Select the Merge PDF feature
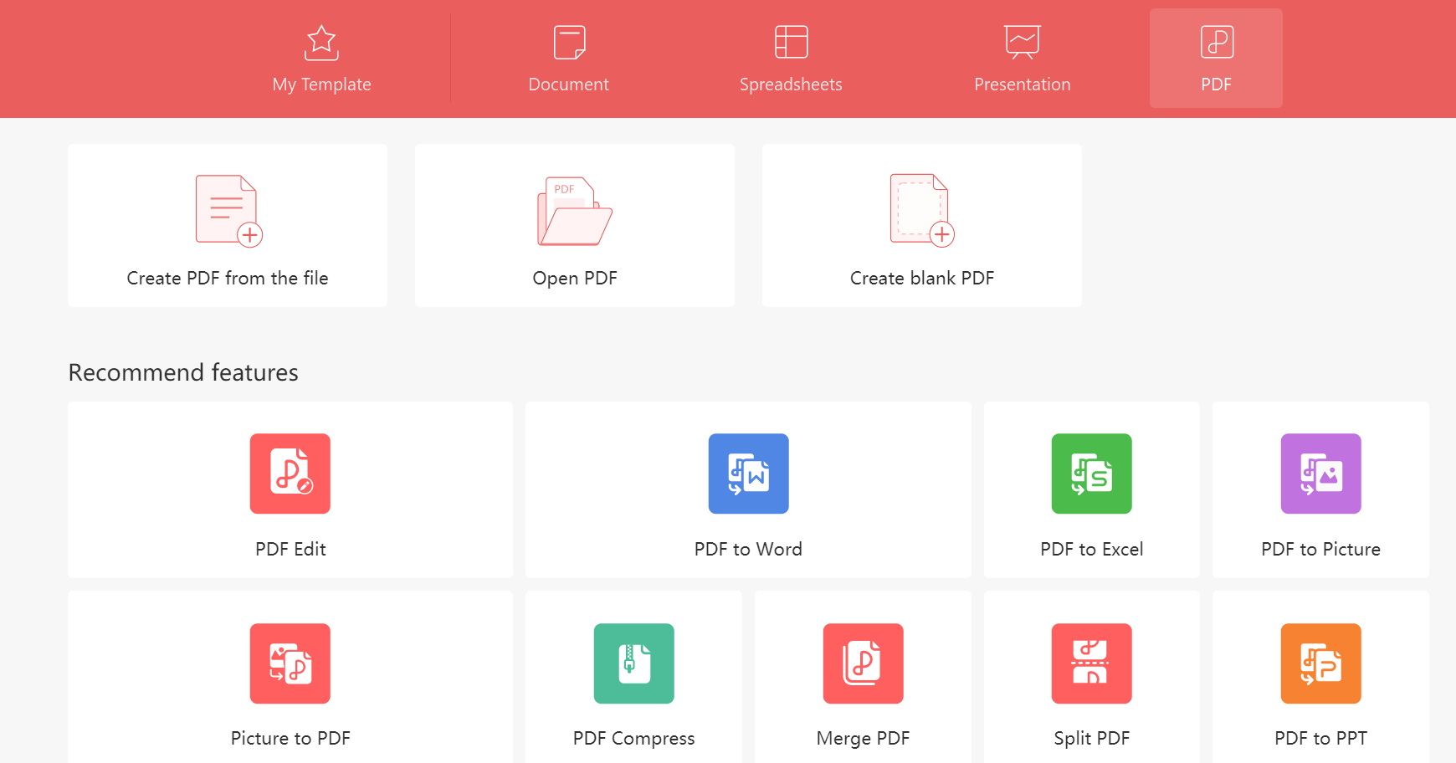The width and height of the screenshot is (1456, 763). 863,679
